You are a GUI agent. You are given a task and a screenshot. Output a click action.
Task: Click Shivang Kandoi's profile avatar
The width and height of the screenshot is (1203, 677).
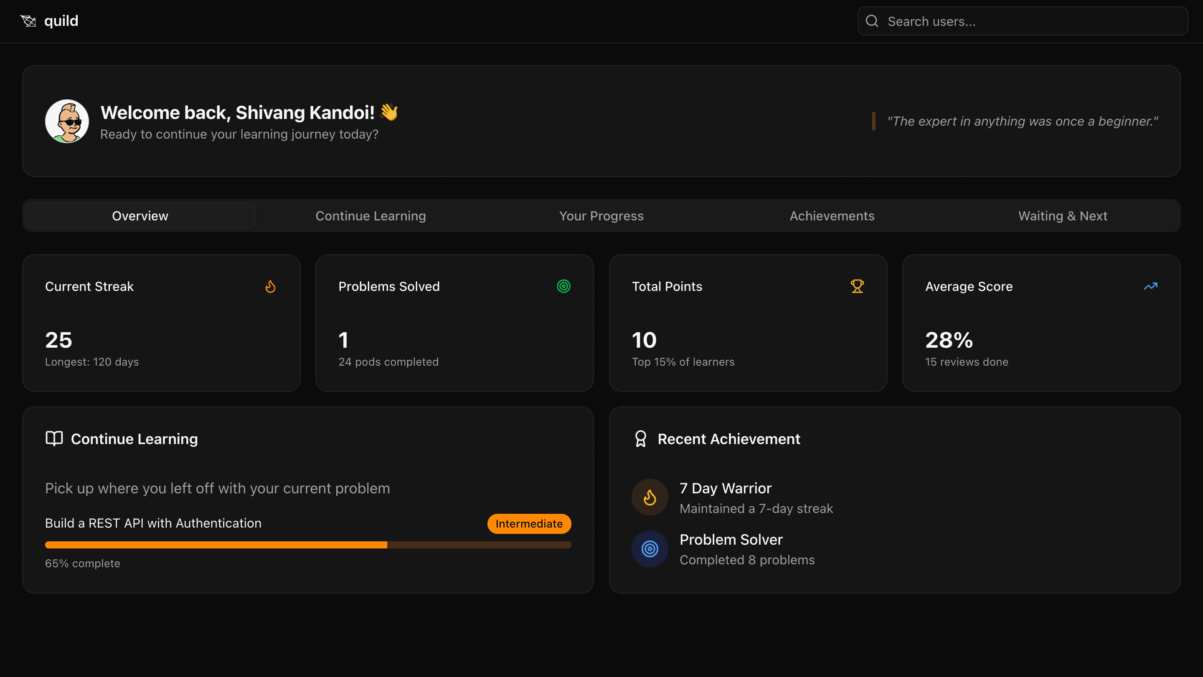click(66, 121)
